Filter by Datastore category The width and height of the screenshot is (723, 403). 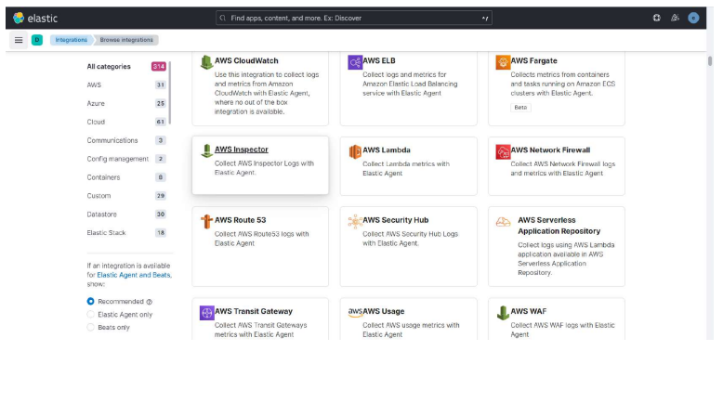click(x=125, y=214)
